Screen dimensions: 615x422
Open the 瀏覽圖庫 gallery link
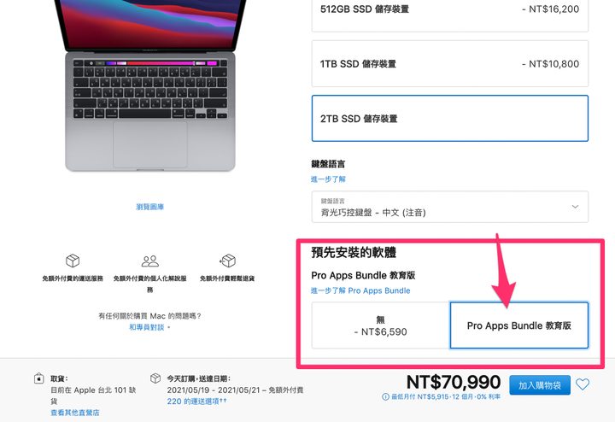click(149, 207)
